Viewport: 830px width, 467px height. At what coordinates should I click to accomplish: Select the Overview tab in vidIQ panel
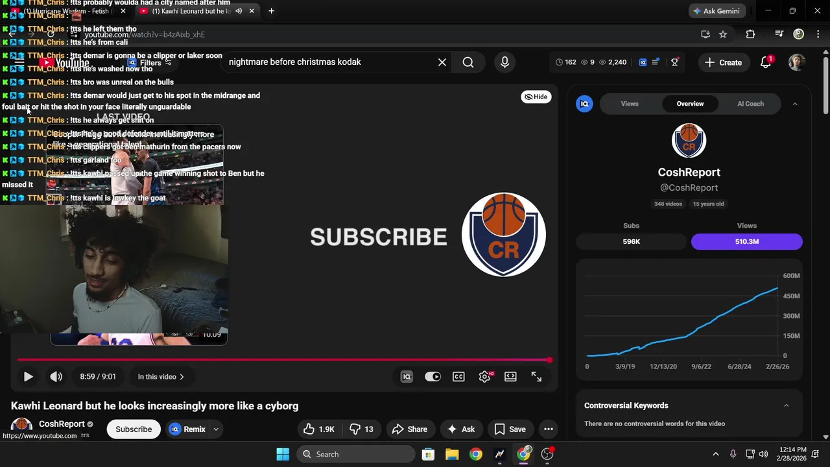[x=690, y=104]
